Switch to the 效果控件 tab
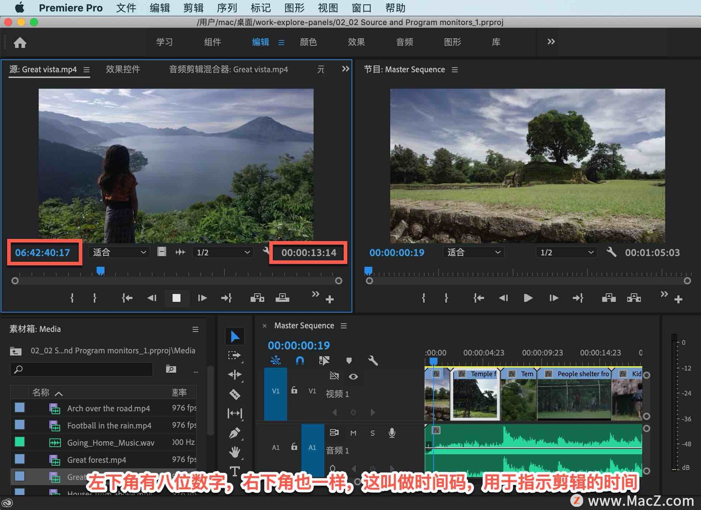The height and width of the screenshot is (510, 701). pyautogui.click(x=123, y=69)
